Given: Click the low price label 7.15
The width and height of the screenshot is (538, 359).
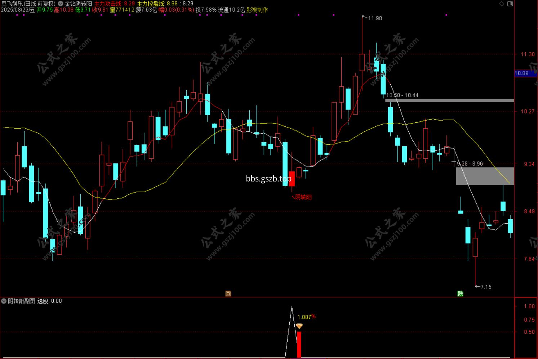Looking at the screenshot, I should 486,287.
